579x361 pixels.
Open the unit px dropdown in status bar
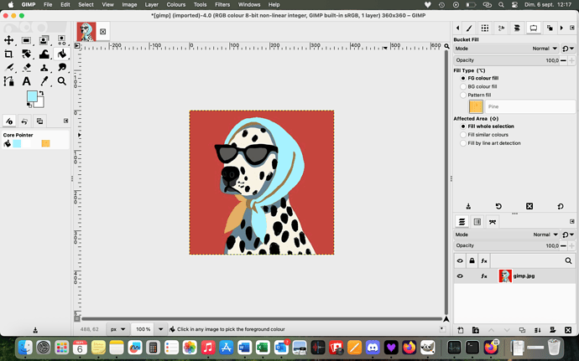point(117,329)
